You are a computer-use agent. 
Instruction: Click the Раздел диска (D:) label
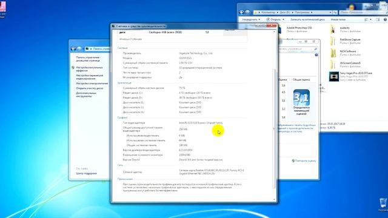click(x=133, y=97)
